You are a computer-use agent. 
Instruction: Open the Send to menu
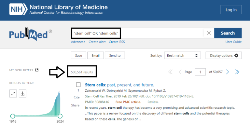click(115, 55)
